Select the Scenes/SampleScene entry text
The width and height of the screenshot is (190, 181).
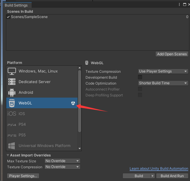(x=29, y=17)
